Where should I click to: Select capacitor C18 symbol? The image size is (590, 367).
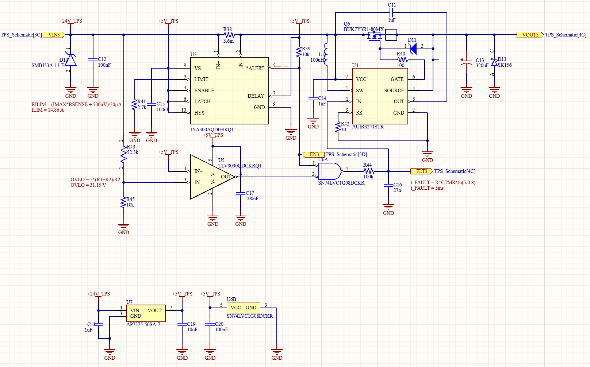(99, 324)
